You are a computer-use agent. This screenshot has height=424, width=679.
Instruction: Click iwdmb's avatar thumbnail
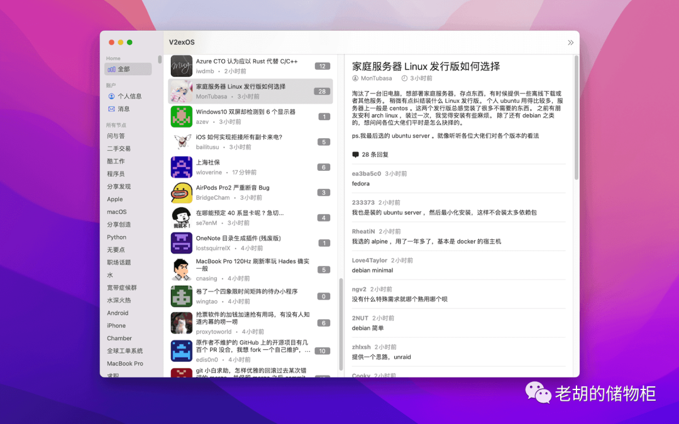click(x=182, y=66)
